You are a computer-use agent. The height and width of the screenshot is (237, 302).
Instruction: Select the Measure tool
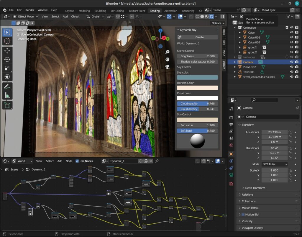[x=7, y=96]
